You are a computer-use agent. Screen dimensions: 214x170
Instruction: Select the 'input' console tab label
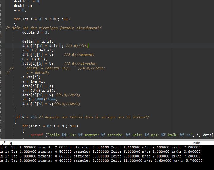pyautogui.click(x=196, y=143)
